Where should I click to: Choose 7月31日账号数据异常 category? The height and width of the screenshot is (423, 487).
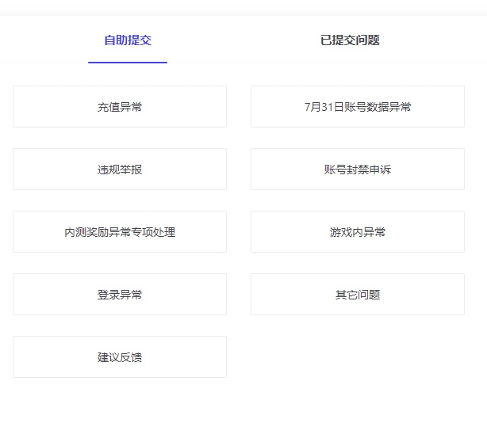(358, 107)
